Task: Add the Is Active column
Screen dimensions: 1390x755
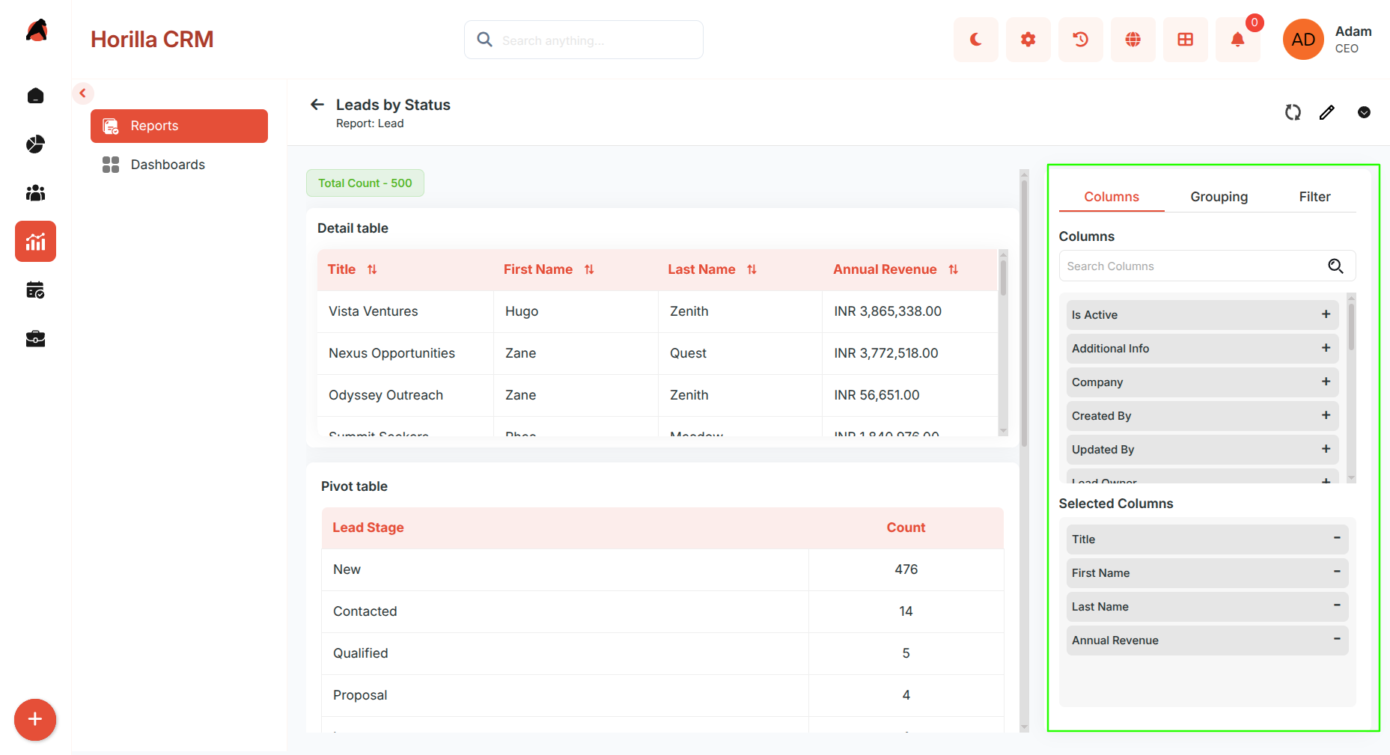Action: point(1326,314)
